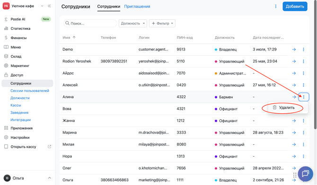Open three-dot menu for Rodion Yeroshek
The height and width of the screenshot is (185, 317).
pos(303,61)
